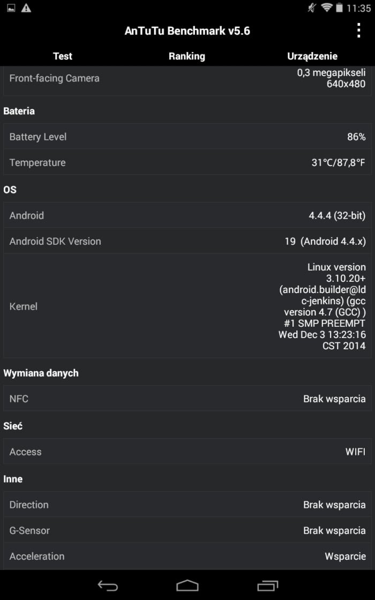Screen dimensions: 375x600
Task: Tap the battery status icon
Action: (x=339, y=7)
